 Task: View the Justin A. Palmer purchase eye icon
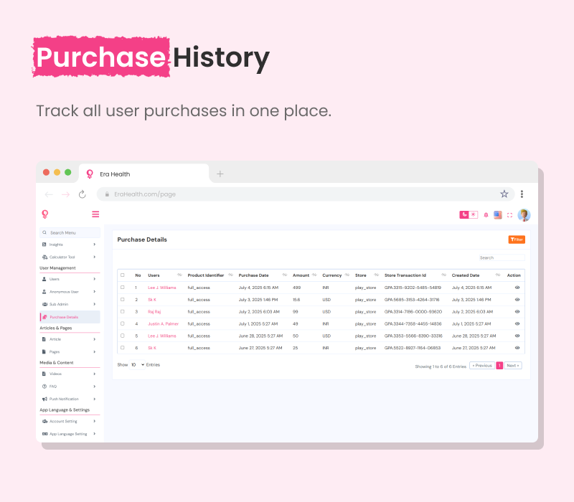[517, 324]
